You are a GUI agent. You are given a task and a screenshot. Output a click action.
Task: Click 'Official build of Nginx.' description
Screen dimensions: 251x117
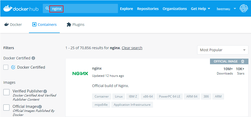111,86
